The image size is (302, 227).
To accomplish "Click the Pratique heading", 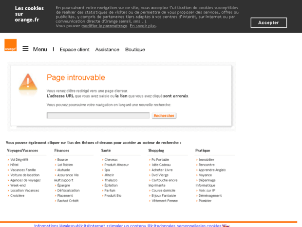I will pyautogui.click(x=203, y=151).
